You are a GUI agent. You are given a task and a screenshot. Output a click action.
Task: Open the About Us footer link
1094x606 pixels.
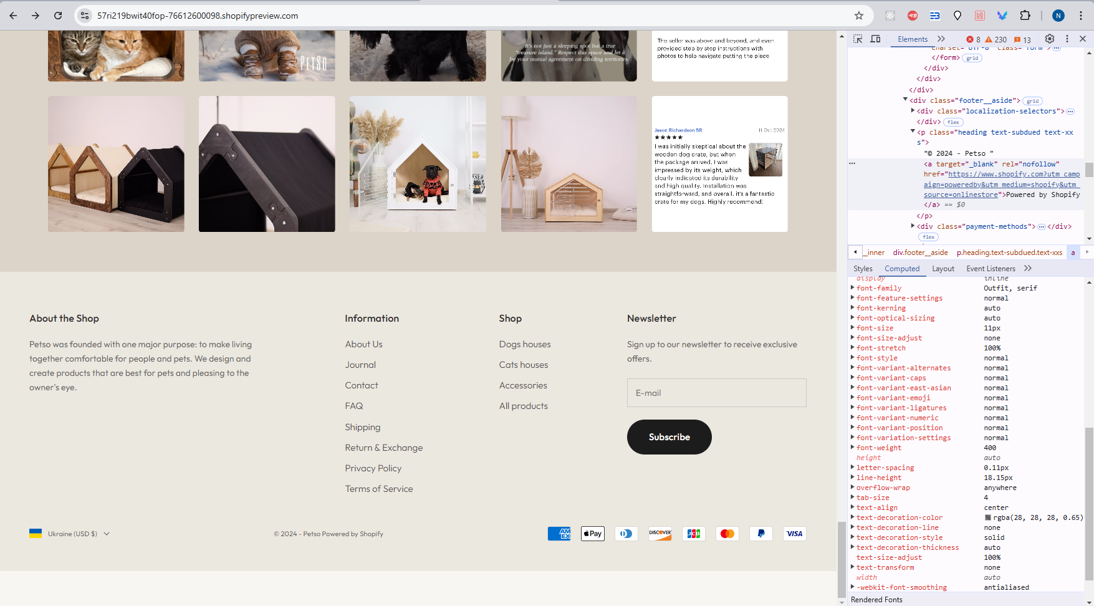(363, 344)
